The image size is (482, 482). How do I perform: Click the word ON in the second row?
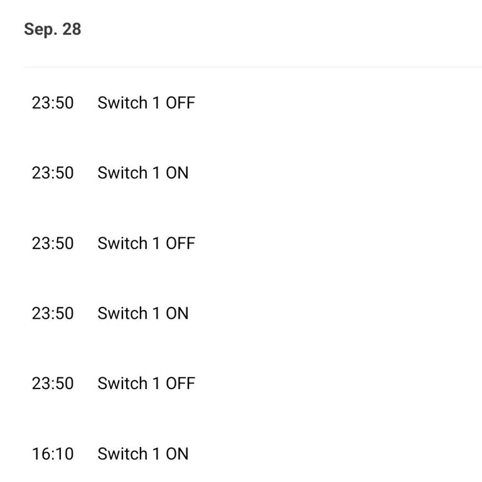177,173
